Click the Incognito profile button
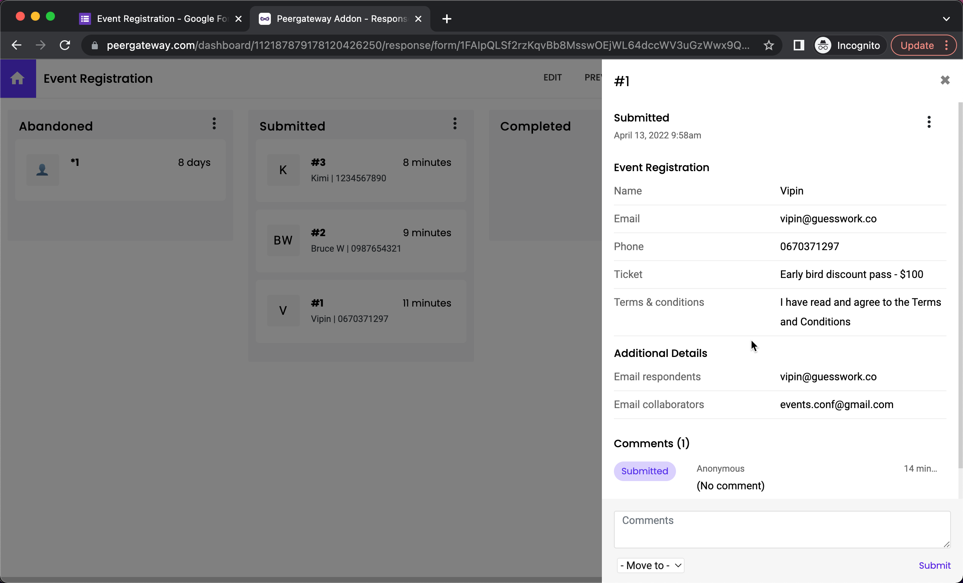Screen dimensions: 963x583 pos(848,46)
